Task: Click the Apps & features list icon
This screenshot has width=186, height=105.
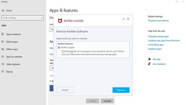Action: 3,34
